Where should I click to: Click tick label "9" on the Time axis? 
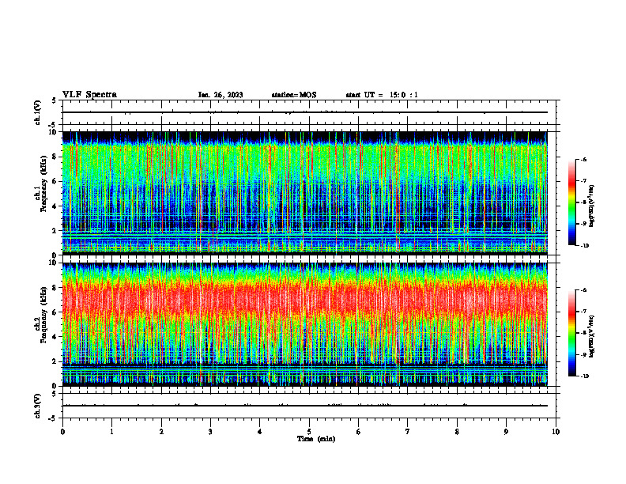506,432
